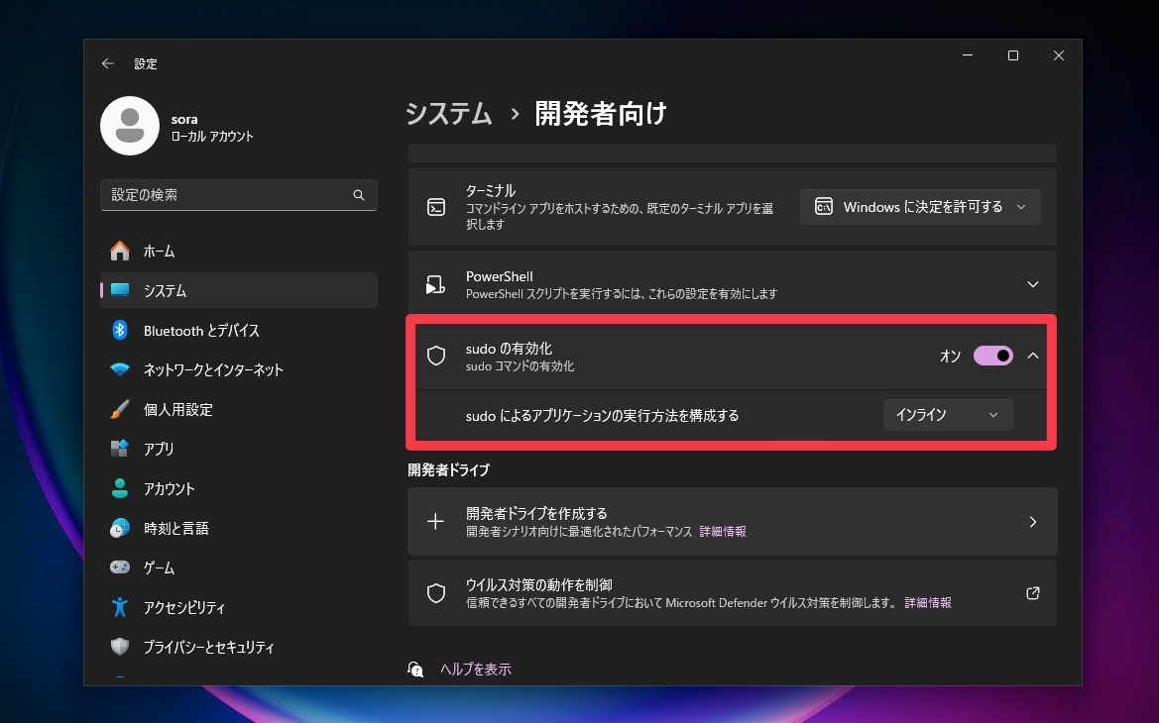Open the ゲーム controller icon
The width and height of the screenshot is (1159, 723).
[119, 568]
